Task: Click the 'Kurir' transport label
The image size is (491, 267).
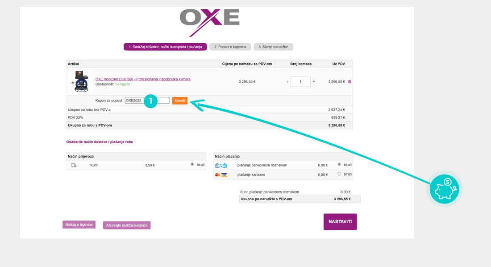Action: coord(94,165)
